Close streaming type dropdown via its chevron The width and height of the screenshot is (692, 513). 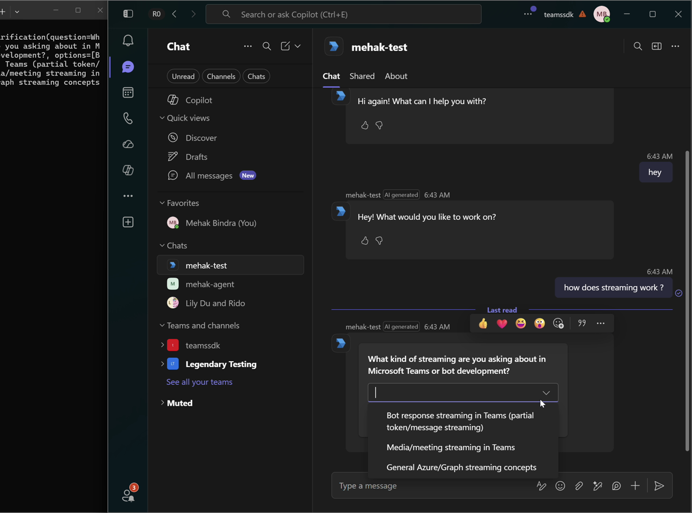tap(546, 393)
